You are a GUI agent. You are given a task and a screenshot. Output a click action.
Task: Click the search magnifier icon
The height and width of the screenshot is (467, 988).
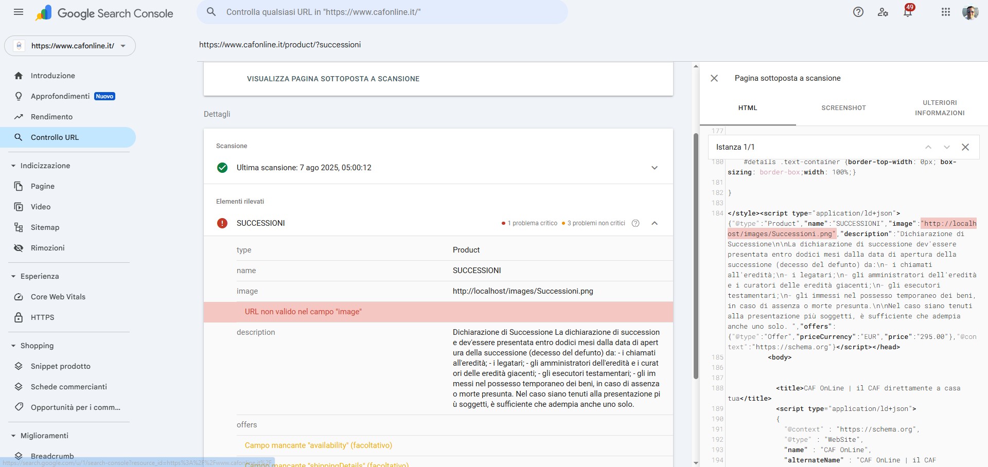[211, 12]
